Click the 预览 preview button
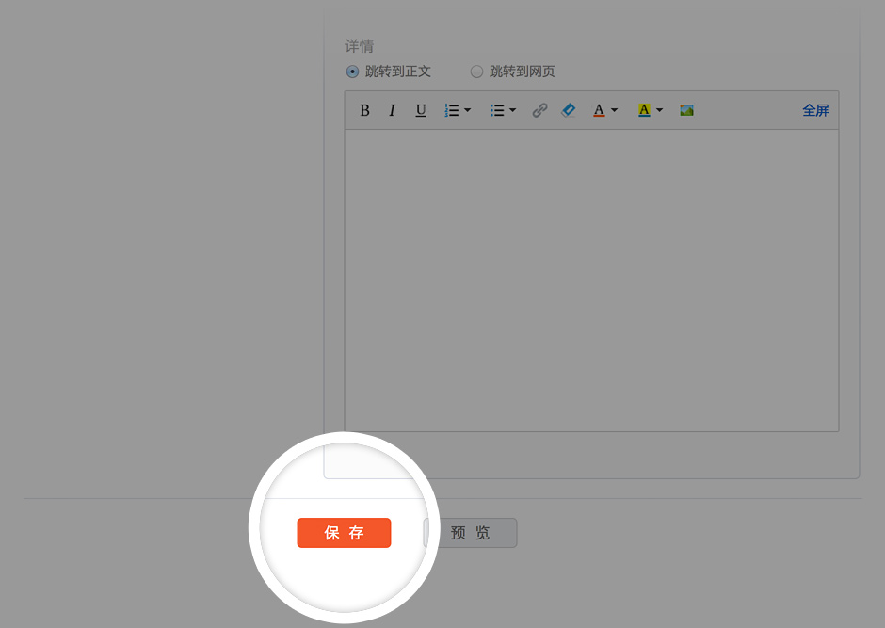This screenshot has width=885, height=628. click(x=470, y=533)
